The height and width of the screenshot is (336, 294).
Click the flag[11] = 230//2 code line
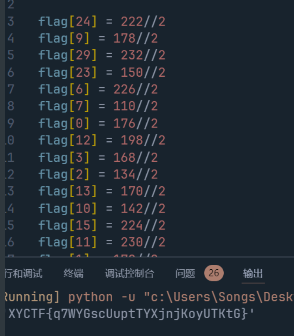[101, 242]
